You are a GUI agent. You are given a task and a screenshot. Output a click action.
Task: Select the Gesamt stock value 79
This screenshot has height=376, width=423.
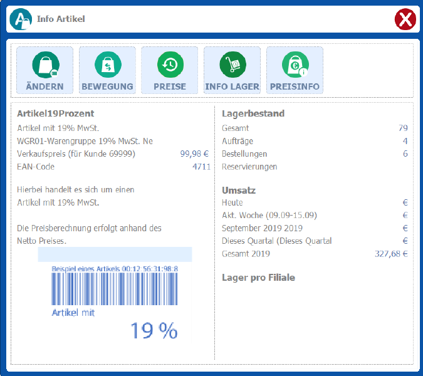tap(402, 128)
